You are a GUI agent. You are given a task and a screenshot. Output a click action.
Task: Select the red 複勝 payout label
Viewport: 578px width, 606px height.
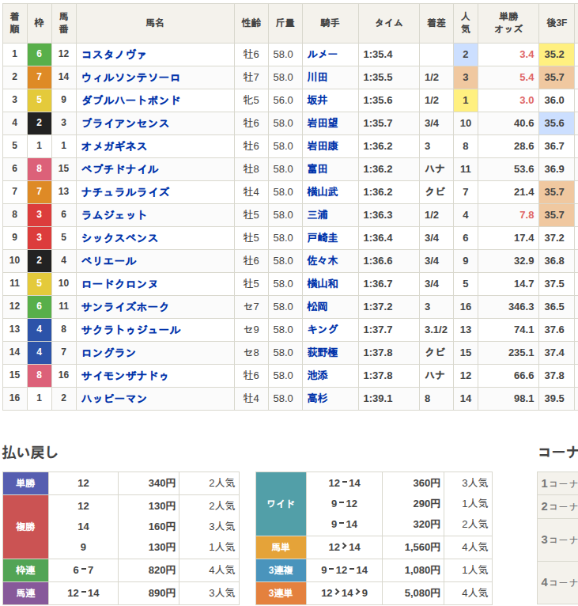(25, 526)
